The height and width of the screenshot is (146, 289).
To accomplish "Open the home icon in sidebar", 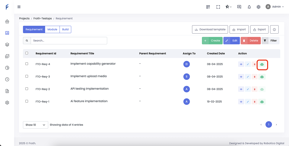I will [7, 22].
